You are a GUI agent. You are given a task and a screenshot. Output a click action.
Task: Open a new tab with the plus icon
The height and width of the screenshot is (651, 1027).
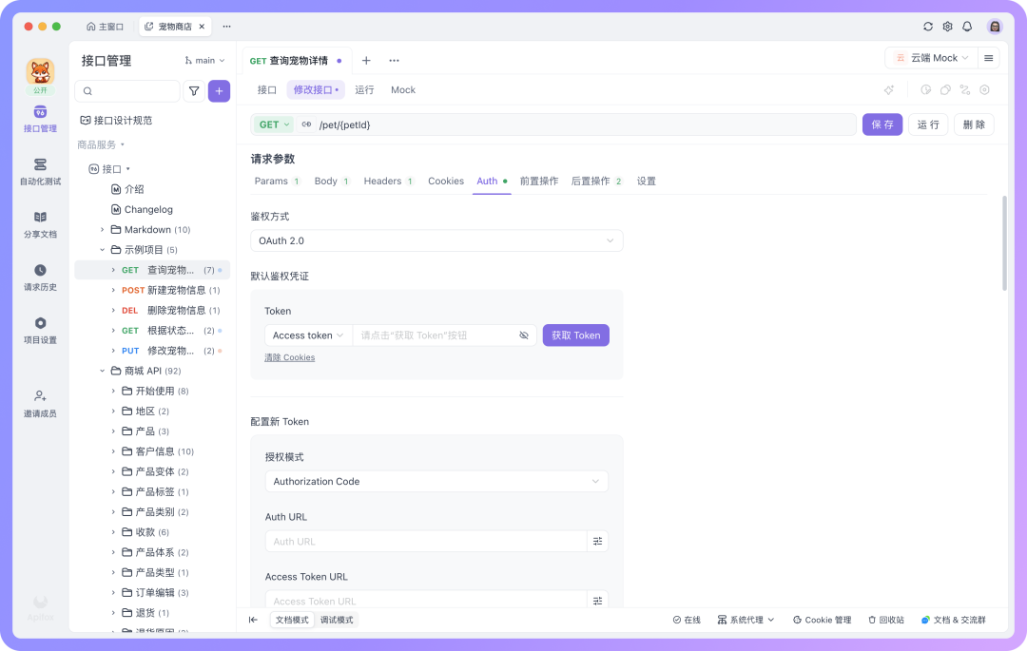(x=366, y=60)
